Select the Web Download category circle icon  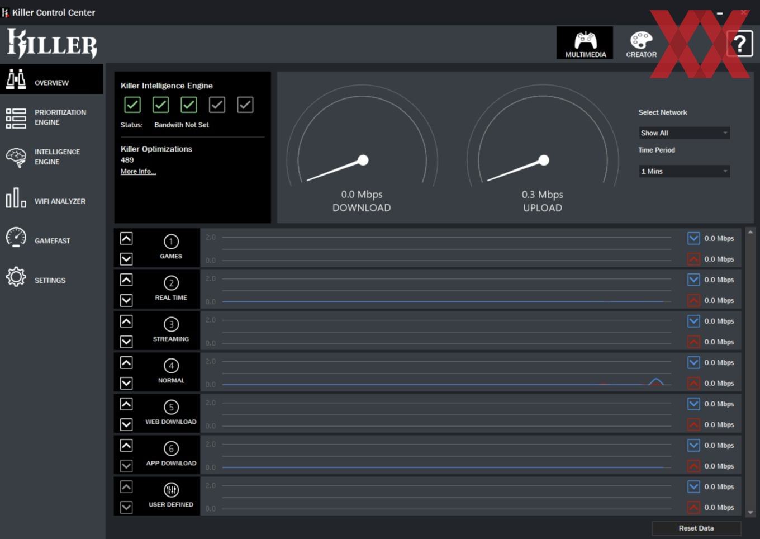point(171,407)
